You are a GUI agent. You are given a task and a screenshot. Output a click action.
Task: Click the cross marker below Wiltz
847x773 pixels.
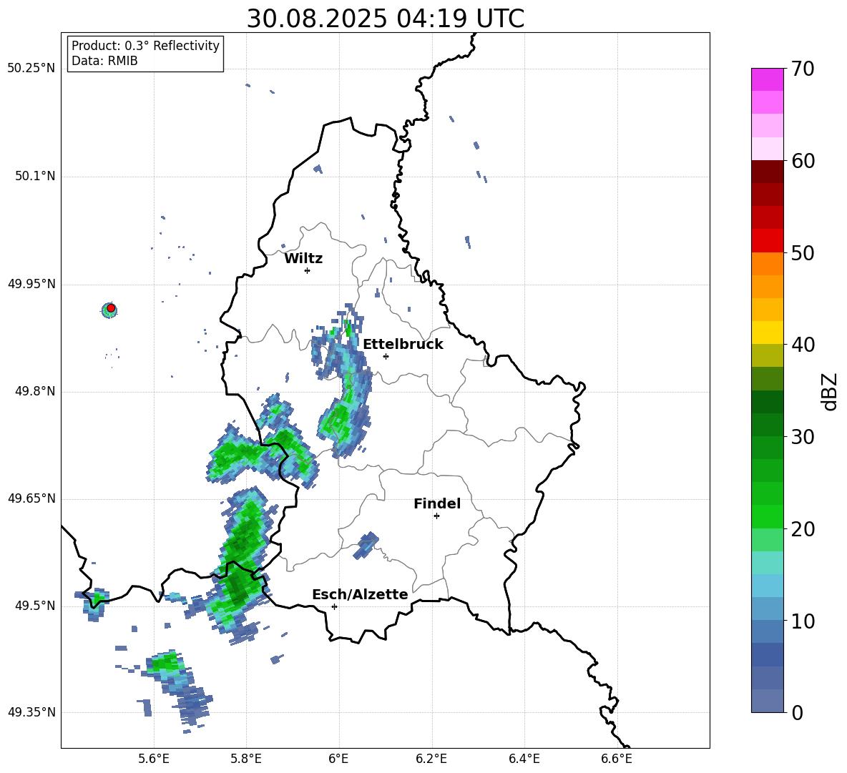pyautogui.click(x=308, y=270)
